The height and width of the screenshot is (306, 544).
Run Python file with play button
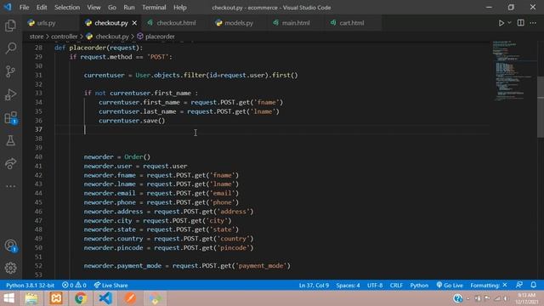tap(501, 23)
